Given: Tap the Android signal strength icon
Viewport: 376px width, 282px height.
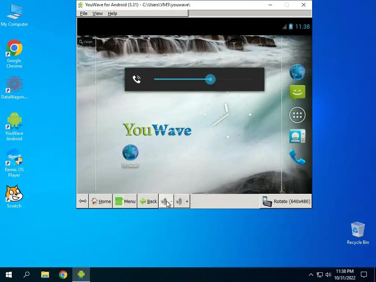Looking at the screenshot, I should pyautogui.click(x=285, y=26).
